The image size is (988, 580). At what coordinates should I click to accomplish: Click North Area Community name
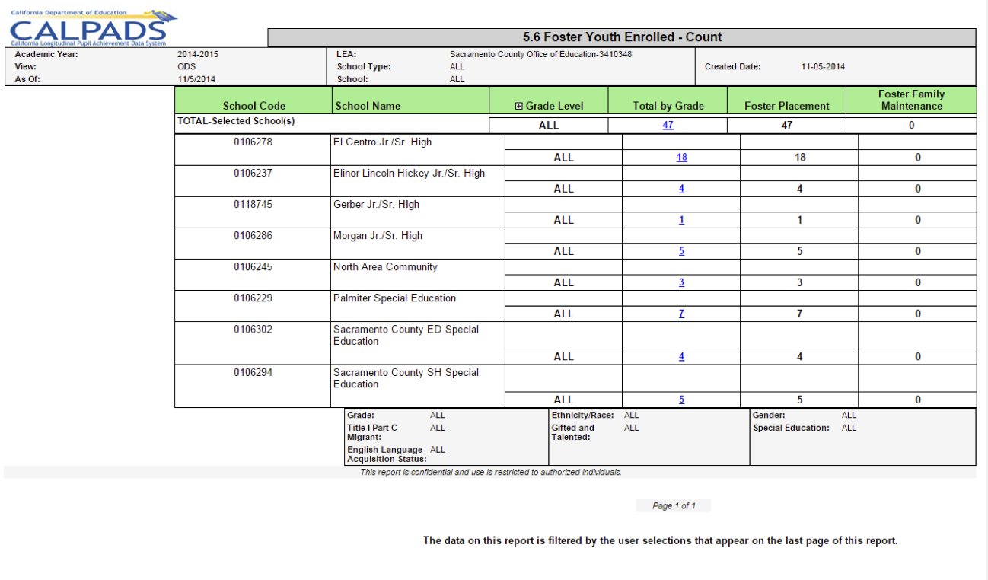(385, 266)
